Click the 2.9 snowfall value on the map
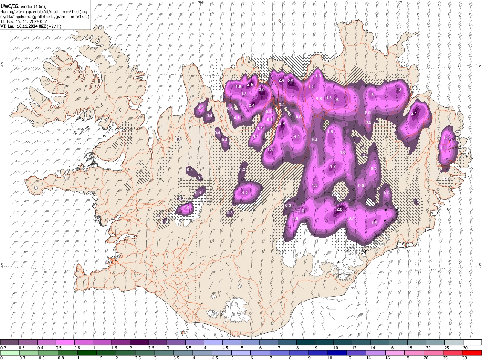Viewport: 482px width, 361px height. [290, 81]
